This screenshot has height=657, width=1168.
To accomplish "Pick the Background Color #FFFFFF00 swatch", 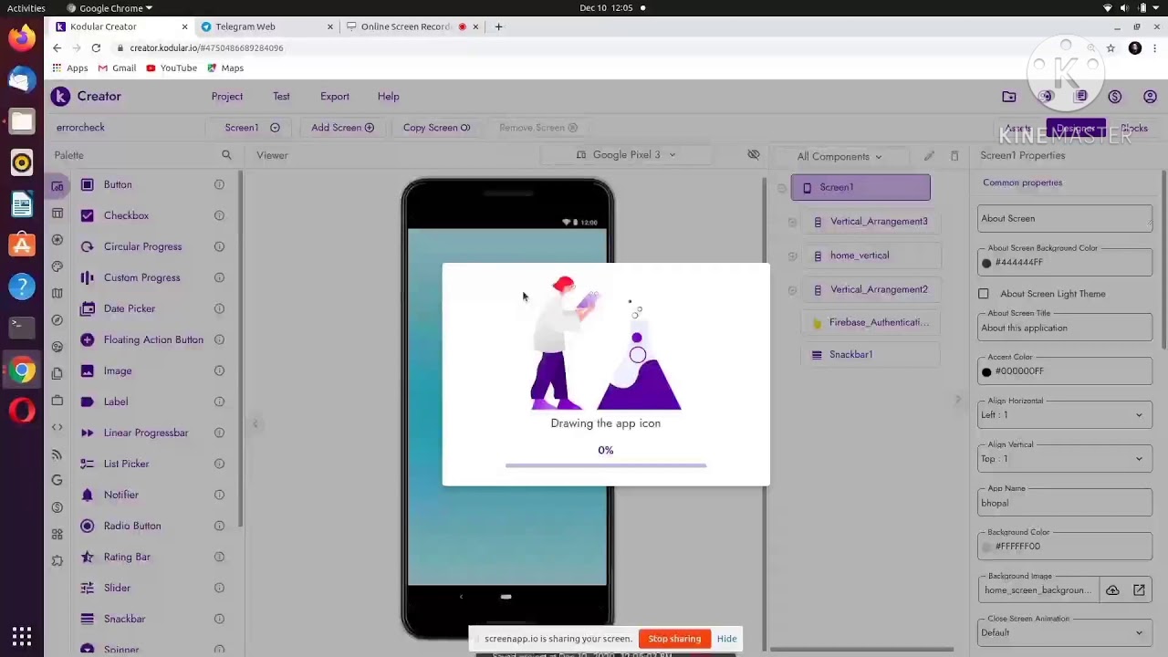I will (x=986, y=547).
